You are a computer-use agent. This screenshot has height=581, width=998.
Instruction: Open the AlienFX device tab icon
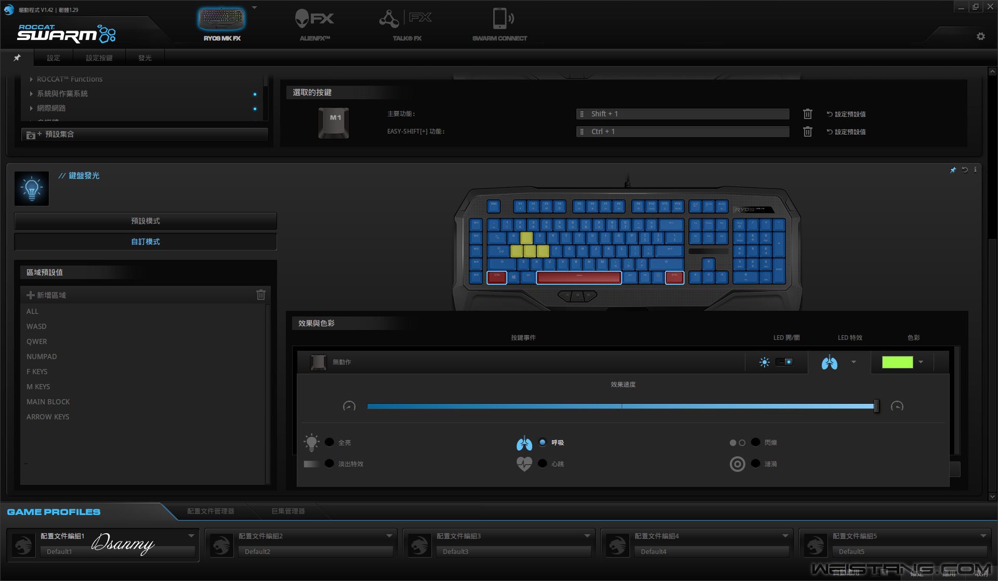314,19
